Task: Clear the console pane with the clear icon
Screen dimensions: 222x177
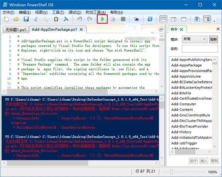Action: click(x=66, y=19)
